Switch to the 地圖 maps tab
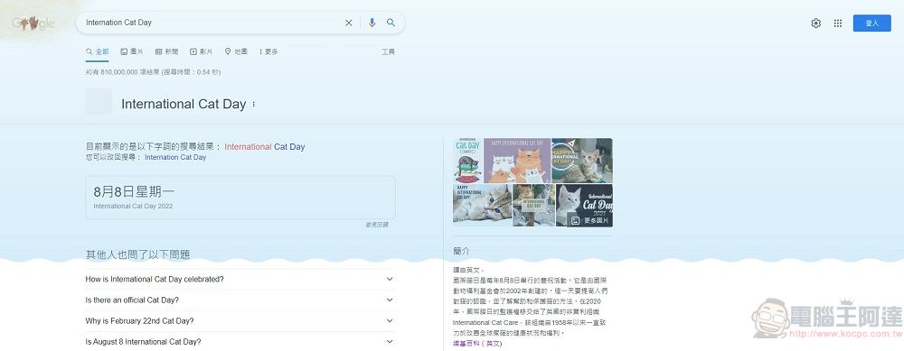This screenshot has height=351, width=904. coord(236,51)
